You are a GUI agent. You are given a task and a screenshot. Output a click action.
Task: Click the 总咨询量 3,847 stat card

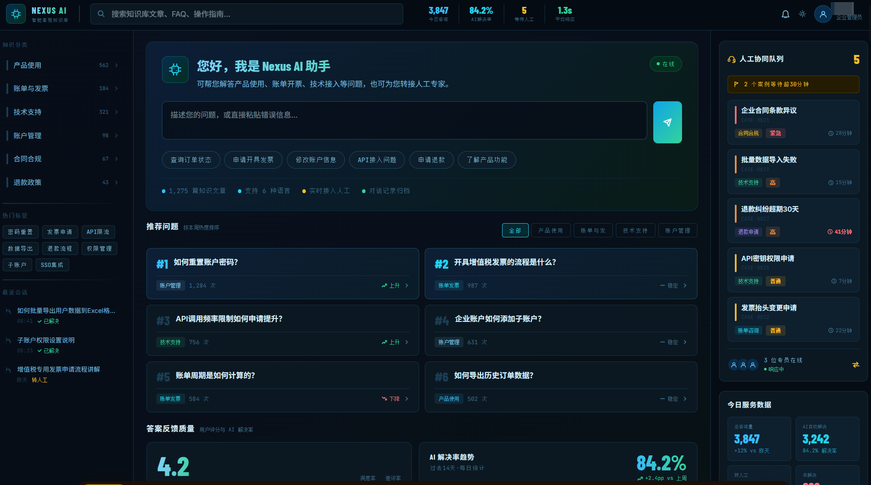coord(759,439)
